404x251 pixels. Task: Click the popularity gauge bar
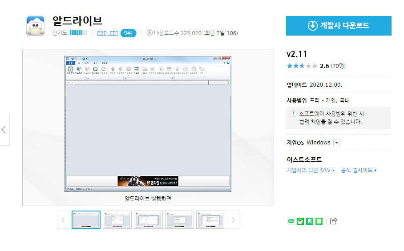78,33
